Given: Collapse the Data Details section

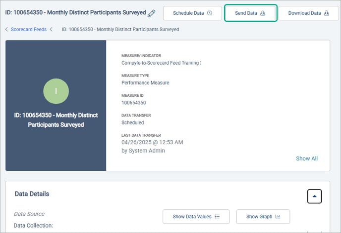Looking at the screenshot, I should click(314, 196).
